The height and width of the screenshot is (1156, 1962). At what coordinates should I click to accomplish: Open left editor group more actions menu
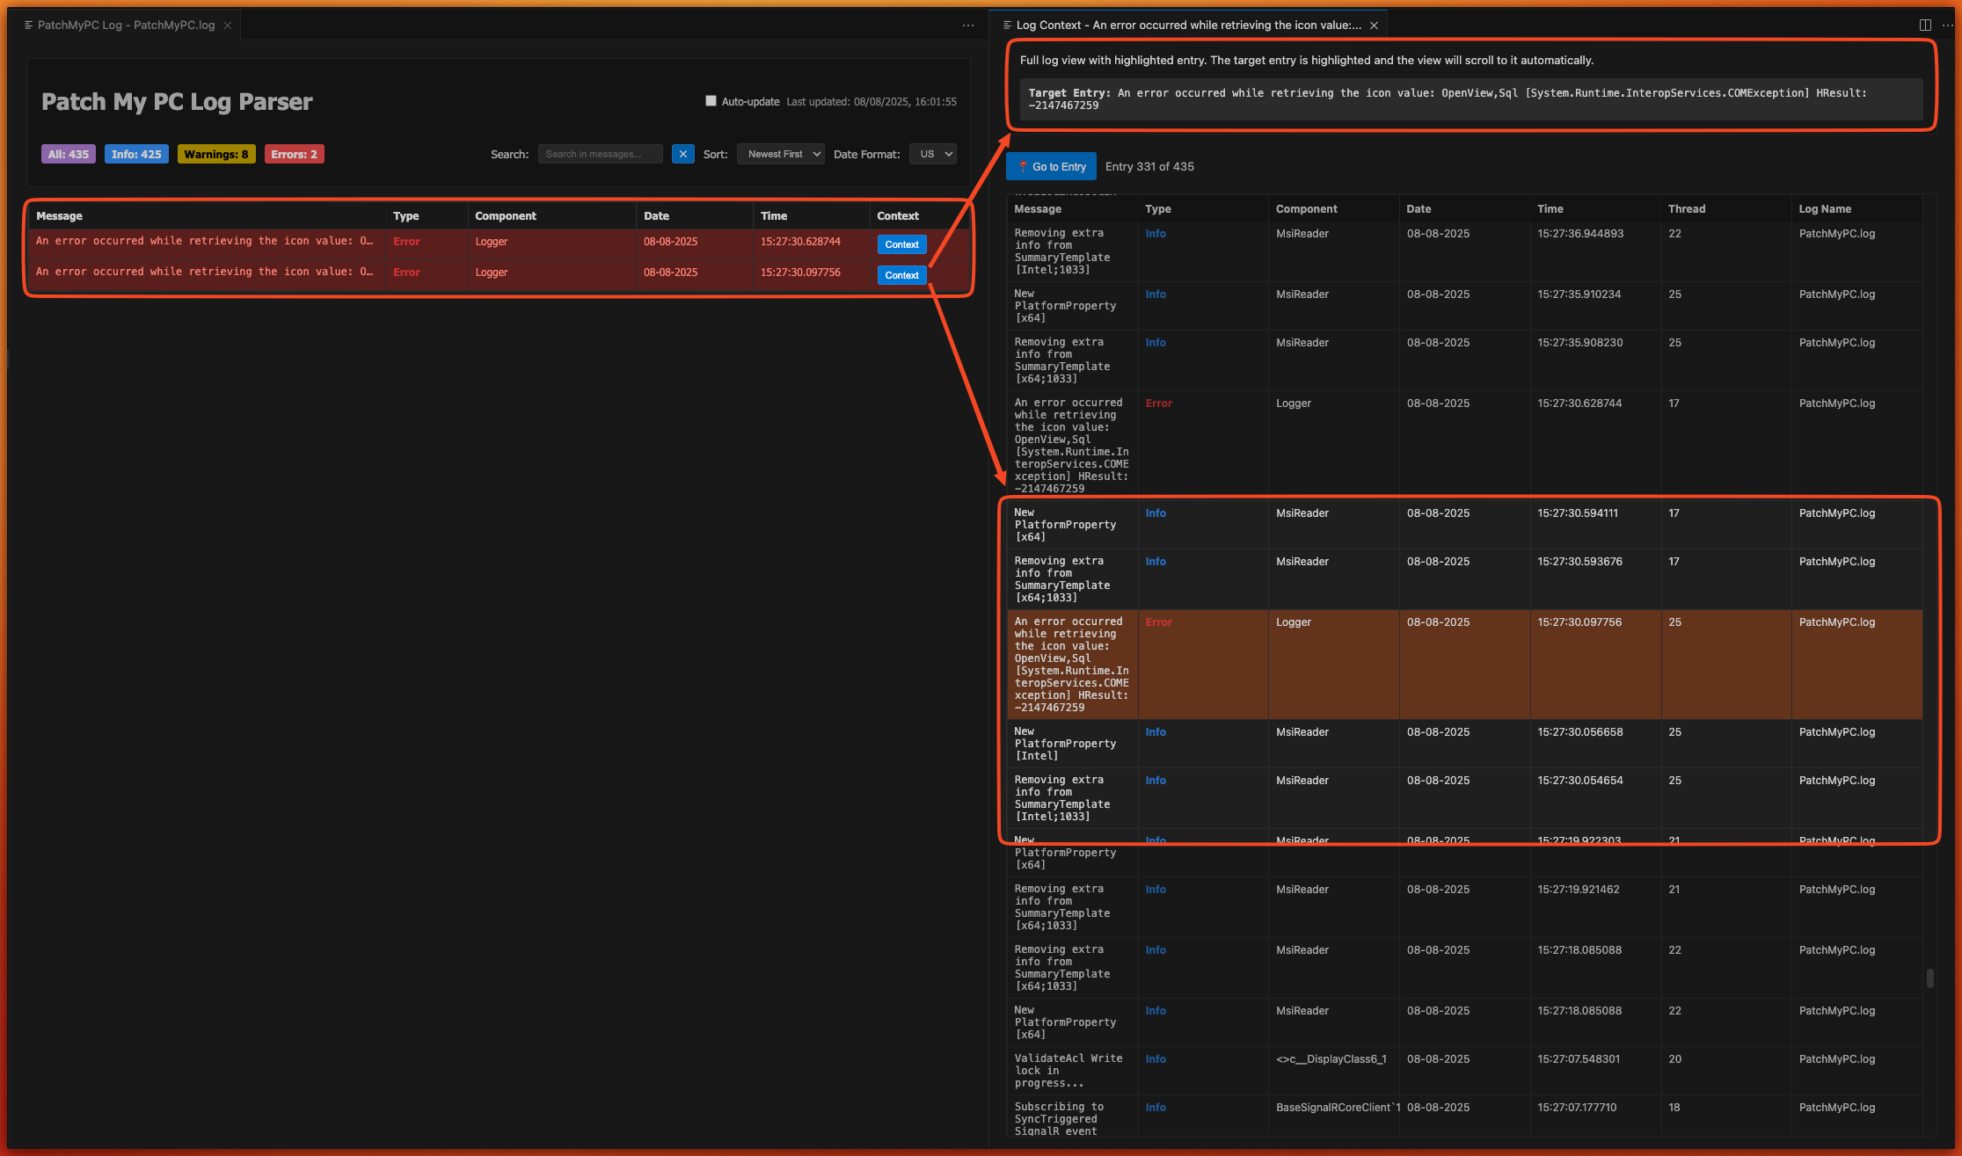968,25
